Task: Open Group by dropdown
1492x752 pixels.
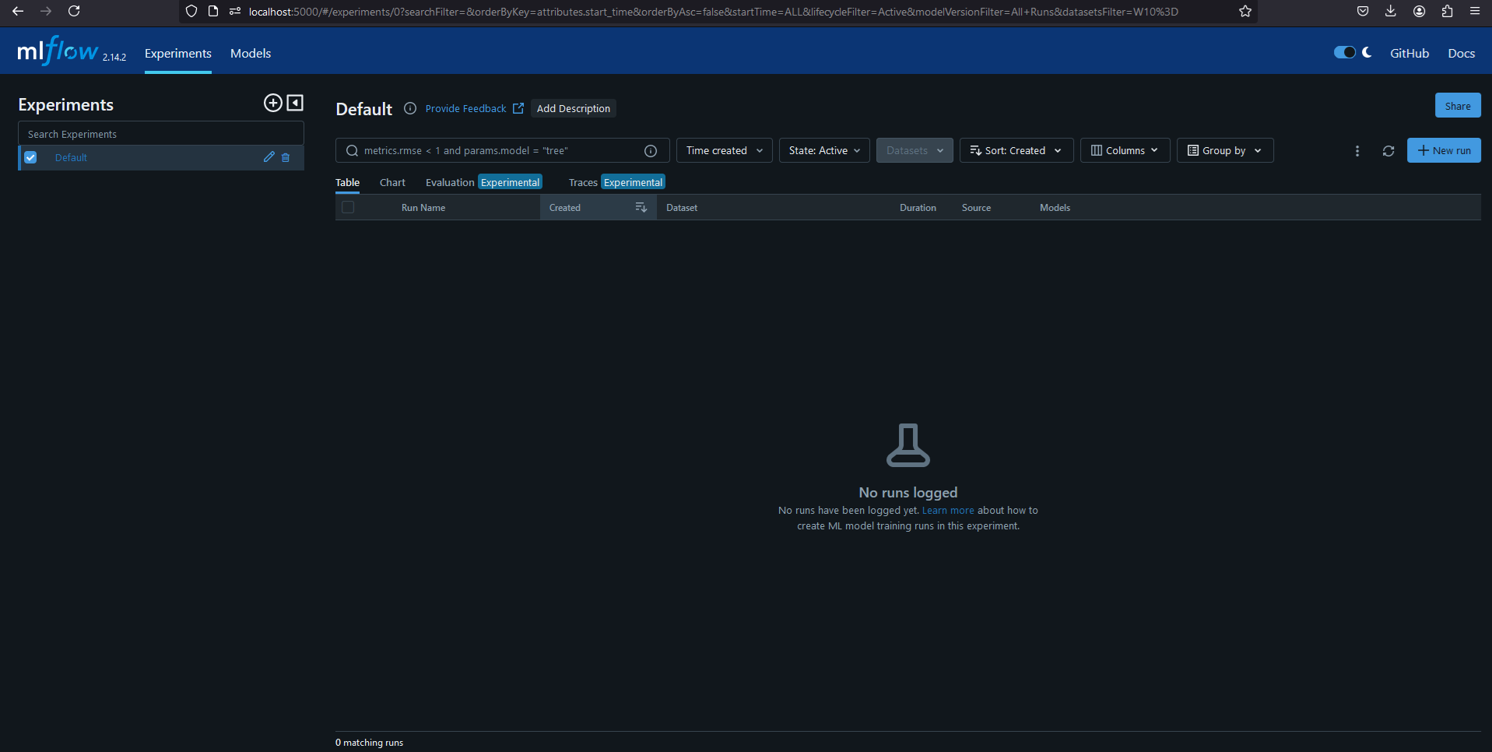Action: [x=1225, y=150]
